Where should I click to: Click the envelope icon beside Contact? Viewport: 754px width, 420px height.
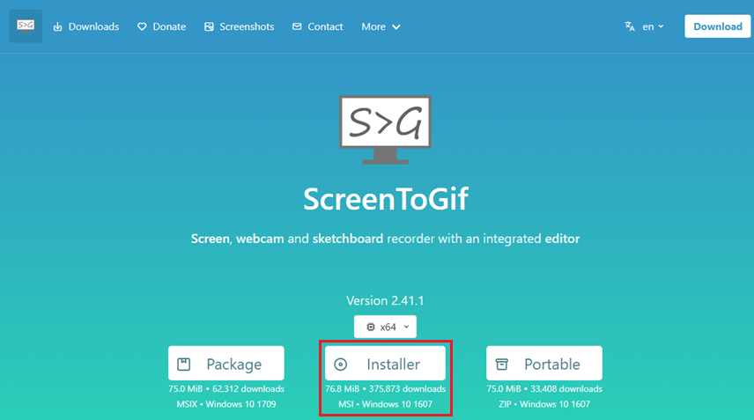[297, 26]
